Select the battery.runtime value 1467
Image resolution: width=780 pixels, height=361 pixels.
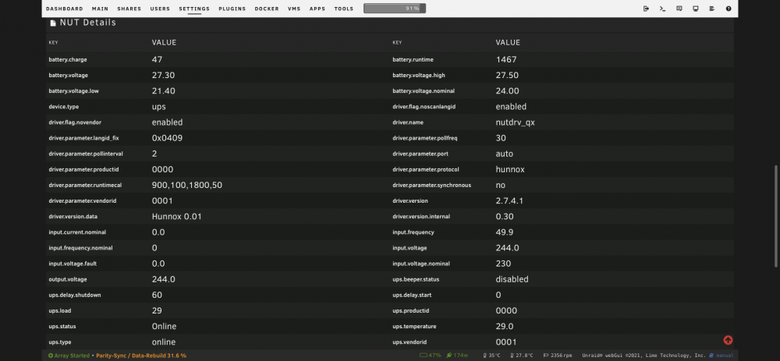tap(506, 60)
